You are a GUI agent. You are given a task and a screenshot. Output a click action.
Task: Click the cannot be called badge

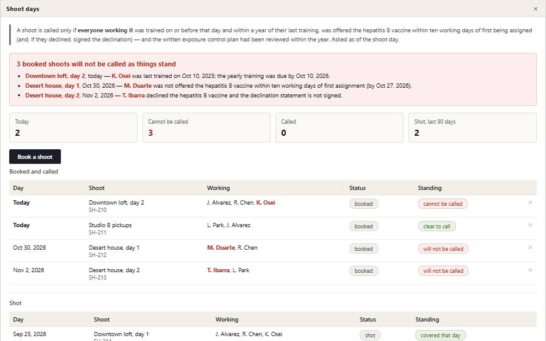tap(442, 204)
